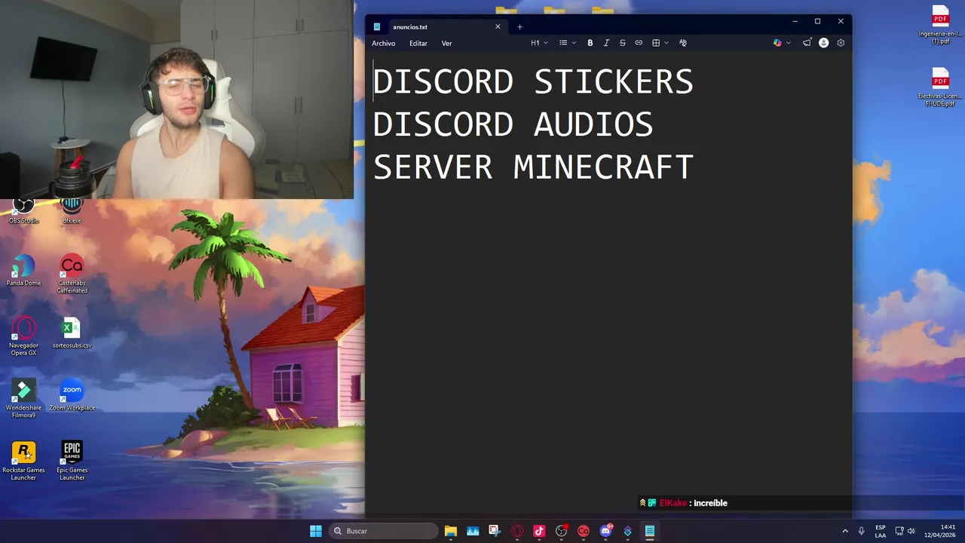Click the webcam overlay video

[176, 99]
